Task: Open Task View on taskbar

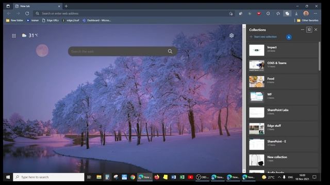Action: (x=89, y=177)
